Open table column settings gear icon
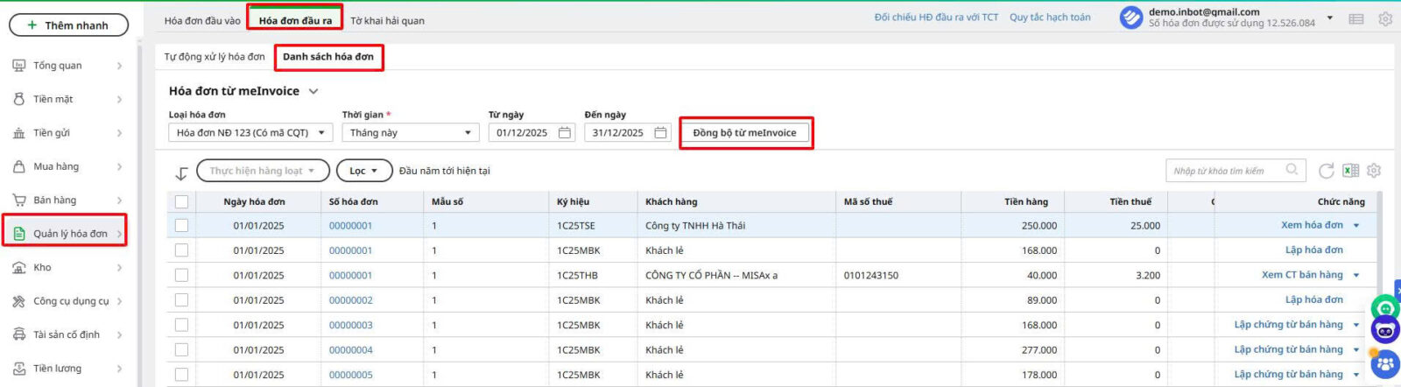1401x387 pixels. pos(1374,171)
